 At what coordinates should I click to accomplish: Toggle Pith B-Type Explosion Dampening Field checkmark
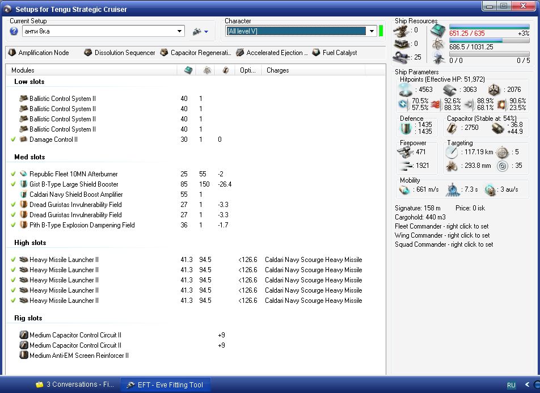click(13, 225)
